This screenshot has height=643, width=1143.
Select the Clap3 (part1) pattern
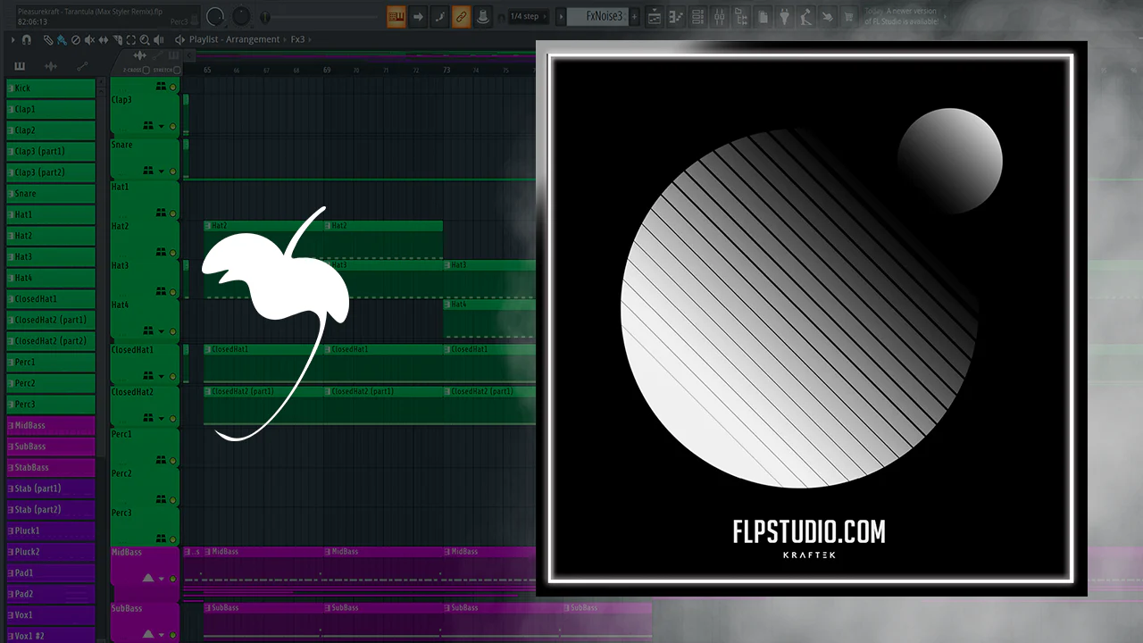[51, 151]
